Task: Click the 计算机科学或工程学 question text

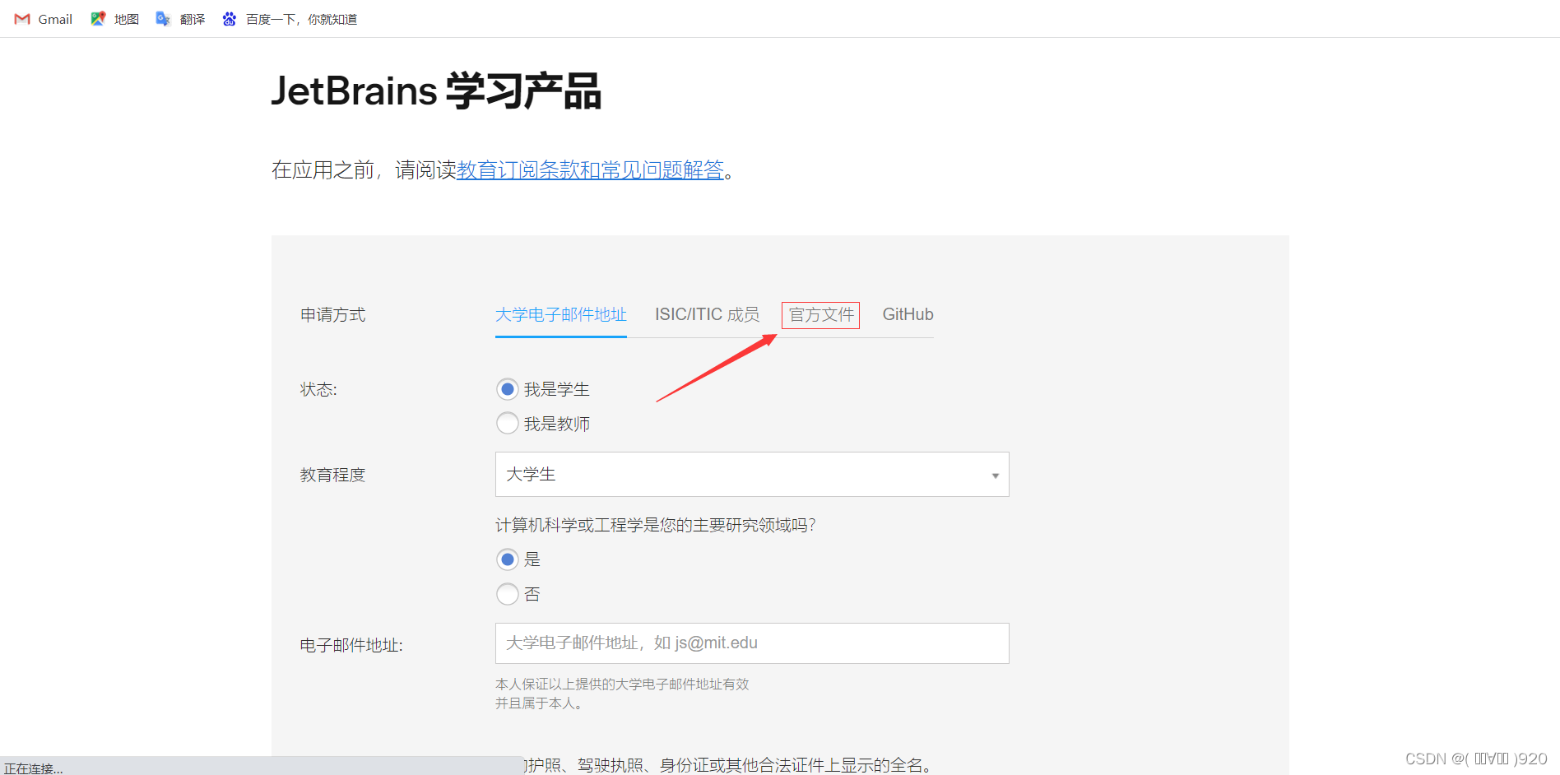Action: pyautogui.click(x=655, y=526)
